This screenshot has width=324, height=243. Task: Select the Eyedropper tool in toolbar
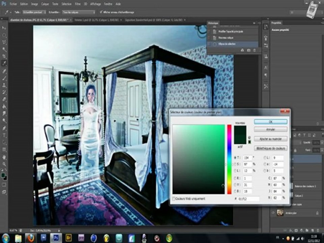[x=4, y=63]
